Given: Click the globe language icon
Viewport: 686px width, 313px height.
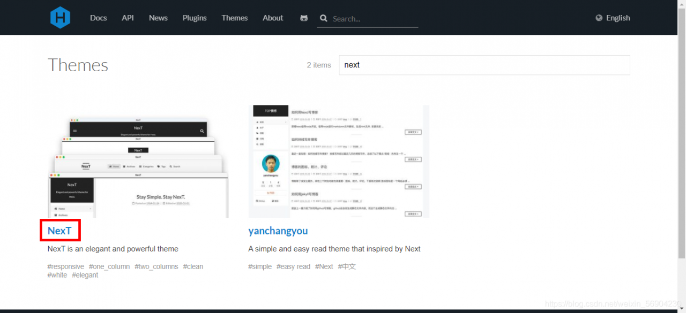Looking at the screenshot, I should click(599, 18).
